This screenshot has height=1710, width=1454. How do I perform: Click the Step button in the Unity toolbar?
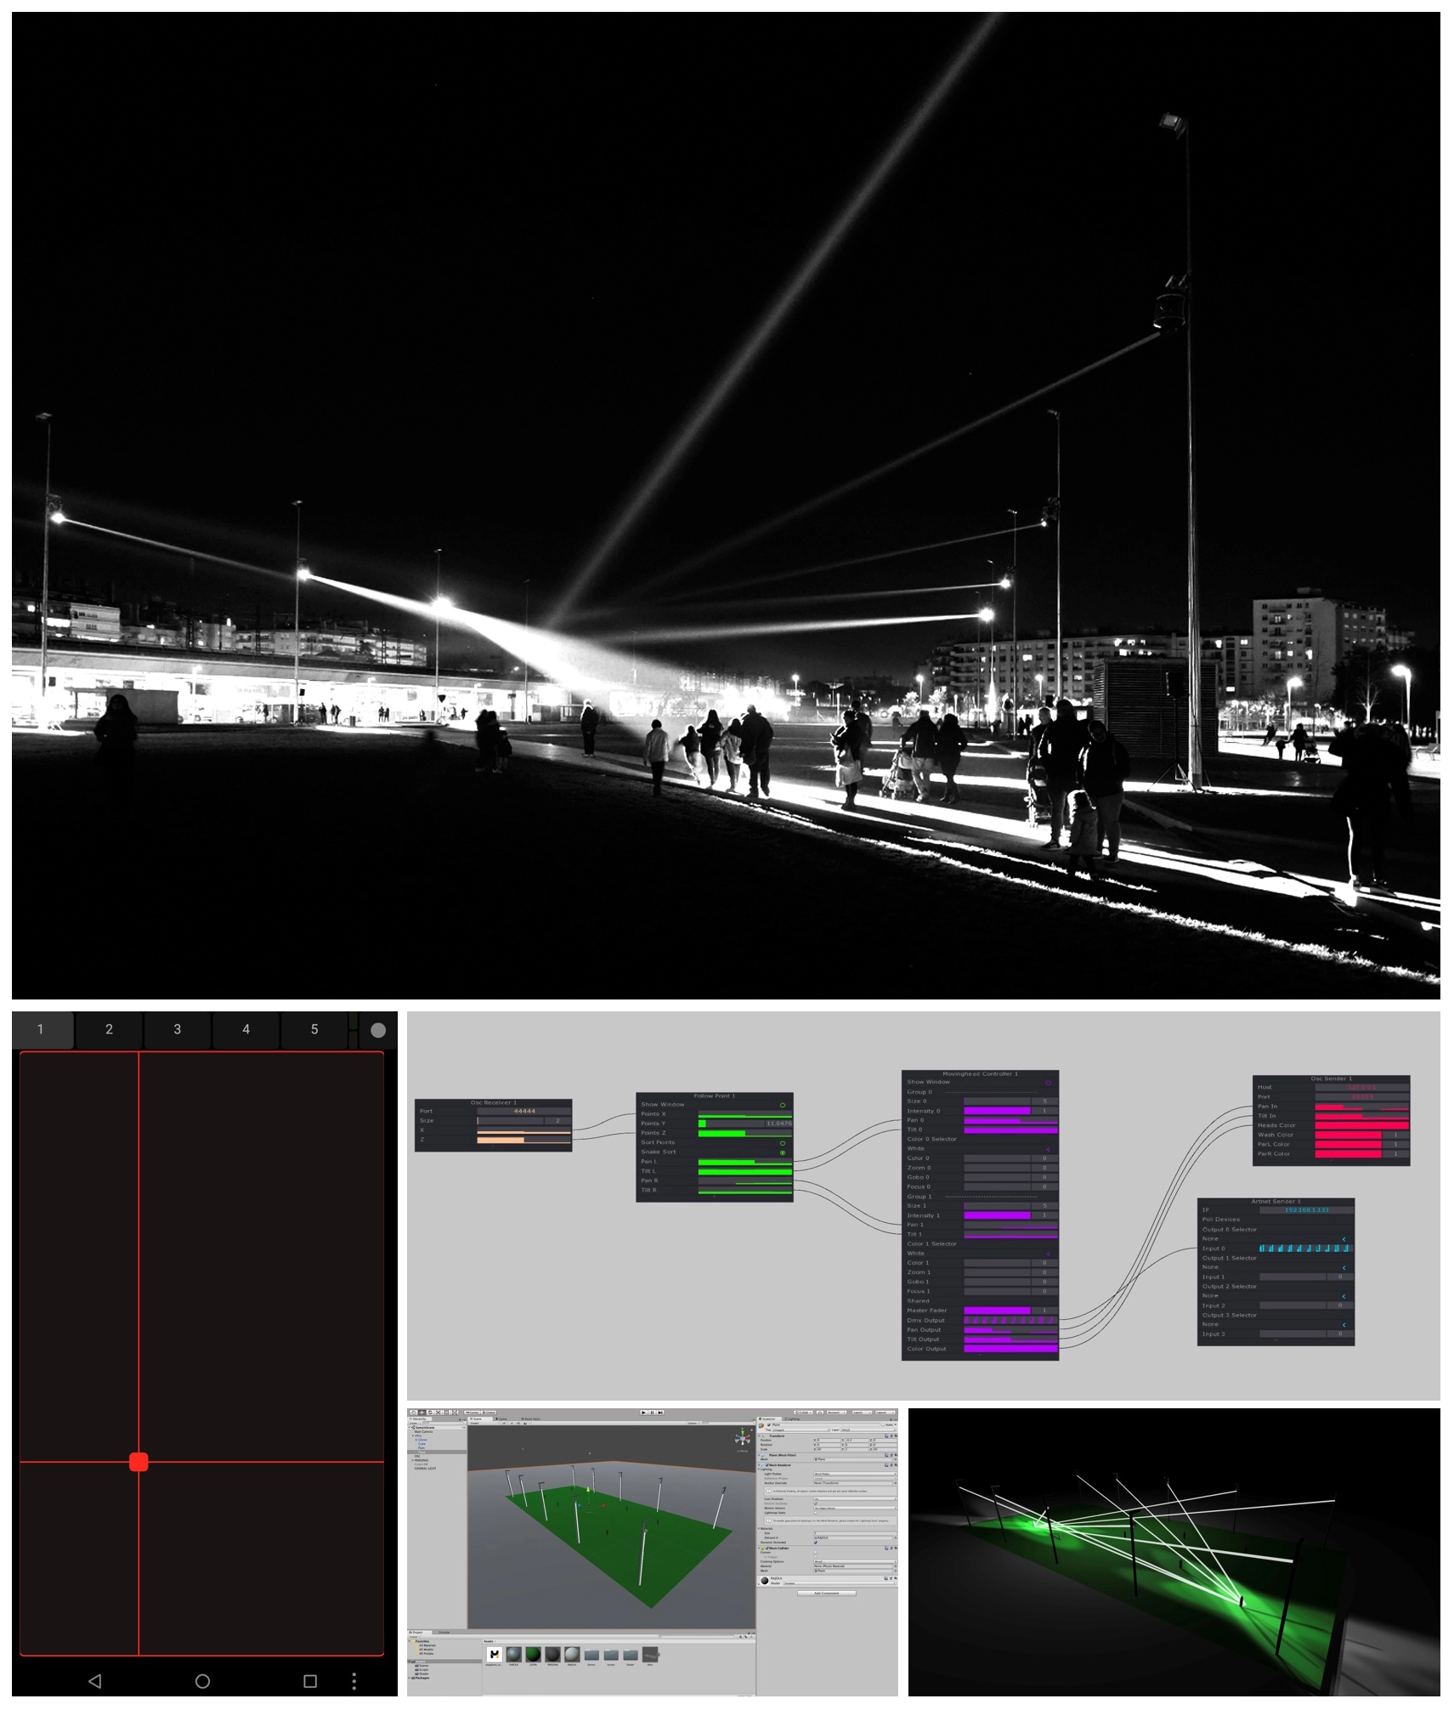(660, 1413)
